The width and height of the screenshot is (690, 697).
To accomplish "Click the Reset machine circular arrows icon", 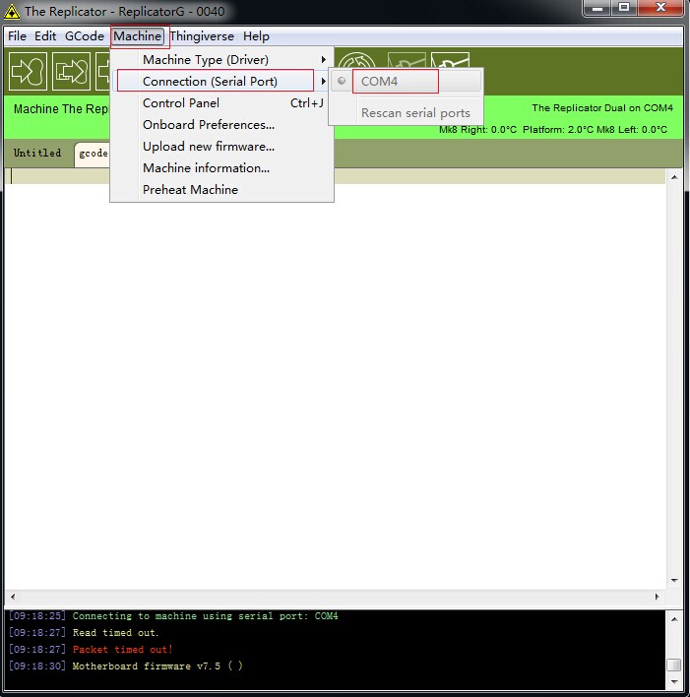I will tap(356, 60).
